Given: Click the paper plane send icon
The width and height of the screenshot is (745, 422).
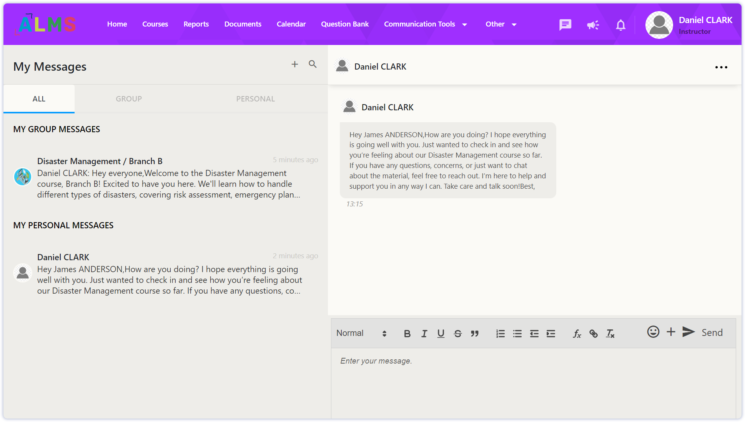Looking at the screenshot, I should pos(688,332).
